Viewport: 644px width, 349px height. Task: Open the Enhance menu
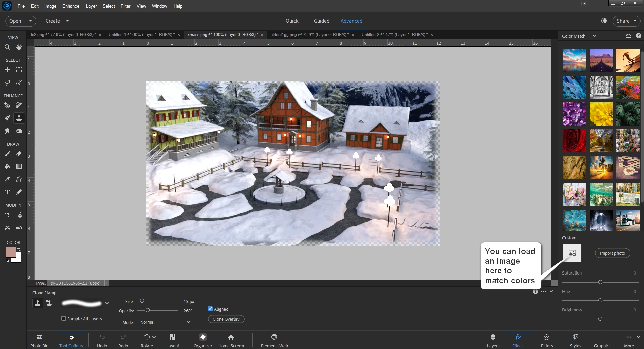(x=71, y=6)
